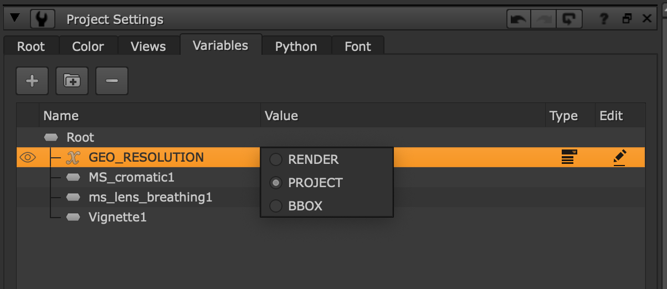Click the undo arrow in the panel header
The image size is (667, 289).
[519, 19]
